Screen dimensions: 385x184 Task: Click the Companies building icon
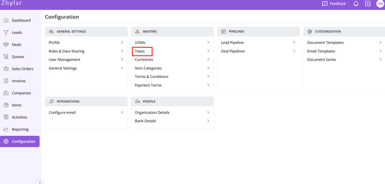6,93
